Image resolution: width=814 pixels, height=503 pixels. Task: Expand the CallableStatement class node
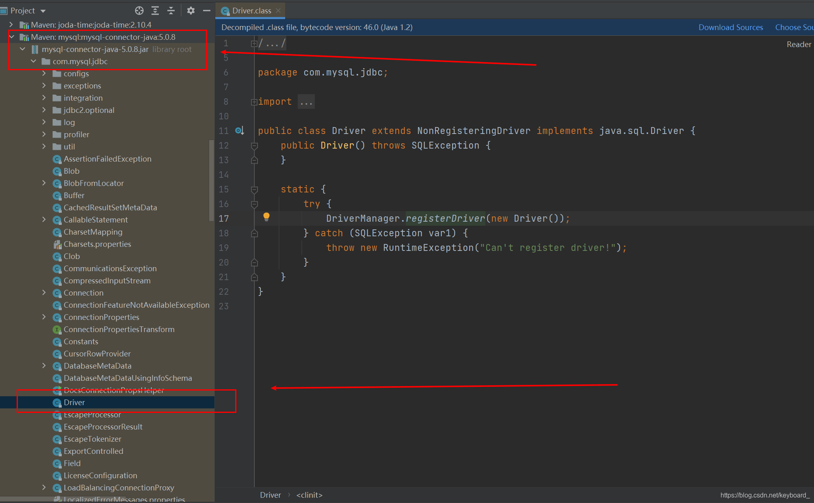(x=44, y=220)
